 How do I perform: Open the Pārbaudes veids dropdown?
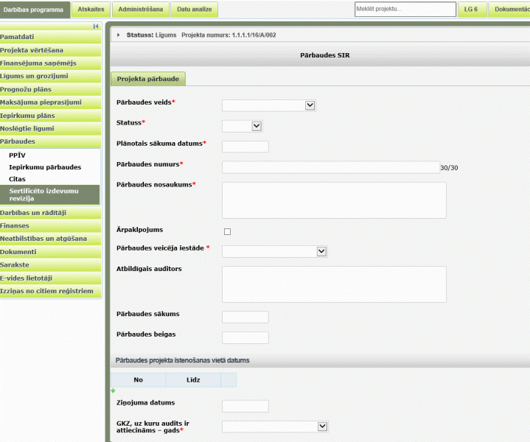tap(310, 105)
